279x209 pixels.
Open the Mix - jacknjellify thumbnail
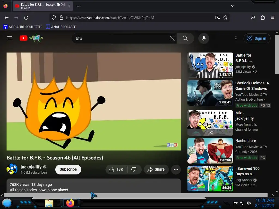210,123
